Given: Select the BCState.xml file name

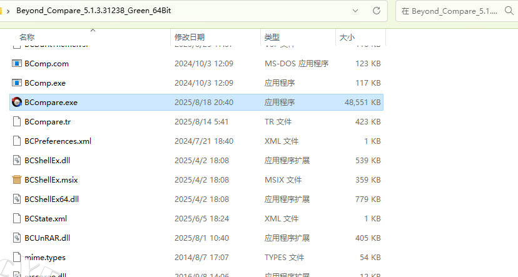Looking at the screenshot, I should [46, 219].
